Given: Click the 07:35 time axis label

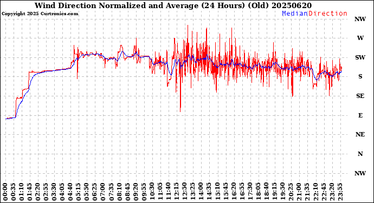Looking at the screenshot, I should (x=111, y=192).
